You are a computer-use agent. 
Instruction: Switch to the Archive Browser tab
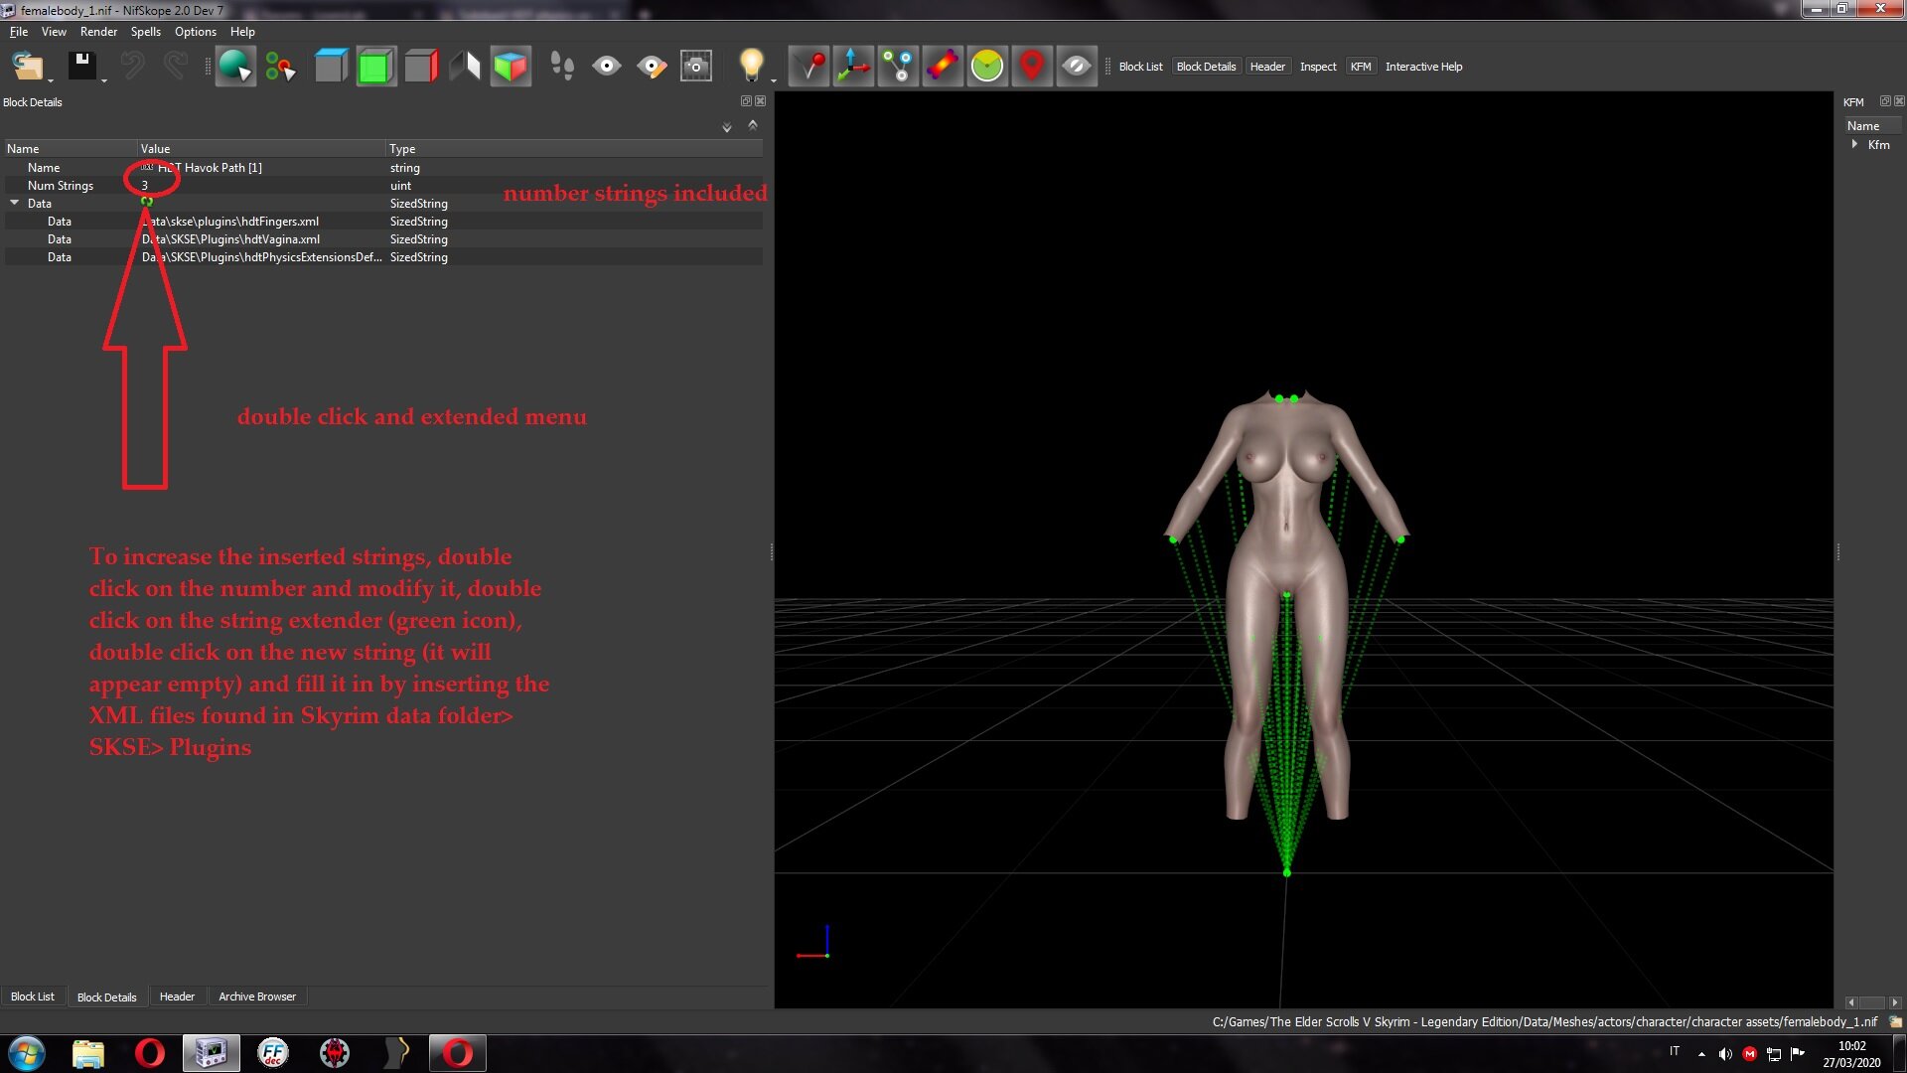click(x=257, y=996)
